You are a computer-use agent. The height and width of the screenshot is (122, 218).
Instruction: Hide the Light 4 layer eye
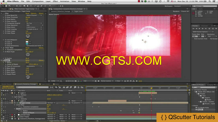click(2, 93)
